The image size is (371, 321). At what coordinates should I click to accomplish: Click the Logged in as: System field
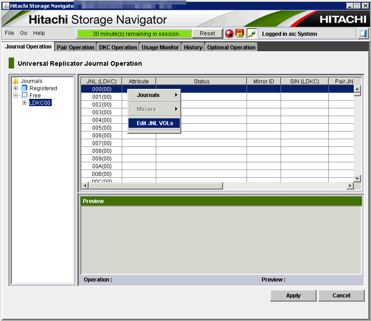[x=307, y=34]
